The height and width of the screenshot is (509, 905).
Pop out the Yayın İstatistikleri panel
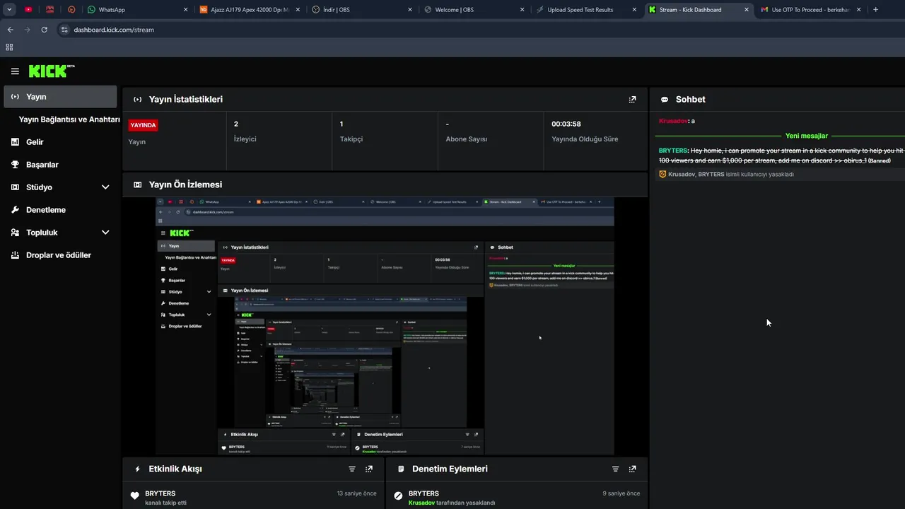click(632, 100)
